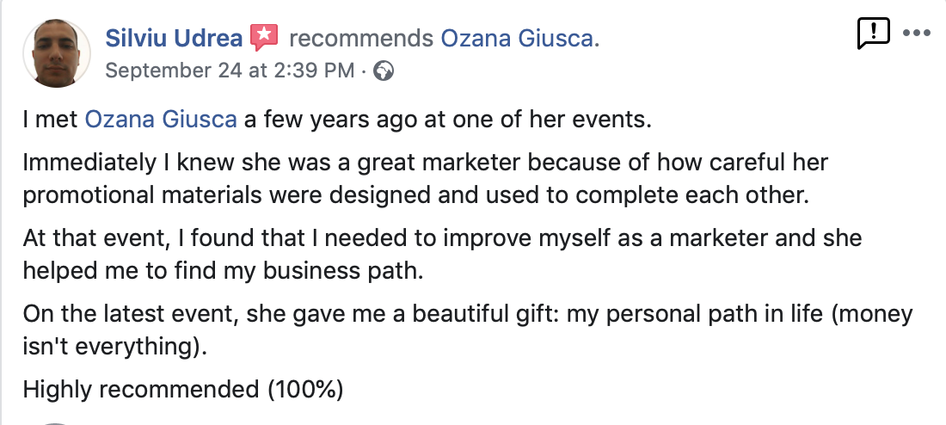Click the red recommendation star badge
Image resolution: width=946 pixels, height=425 pixels.
[x=263, y=38]
